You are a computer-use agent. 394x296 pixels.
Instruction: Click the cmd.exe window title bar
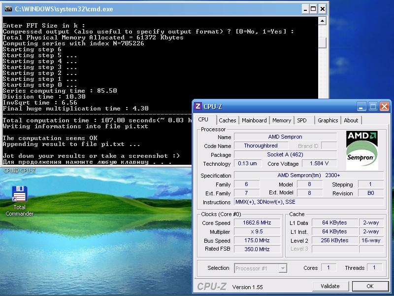(x=164, y=9)
